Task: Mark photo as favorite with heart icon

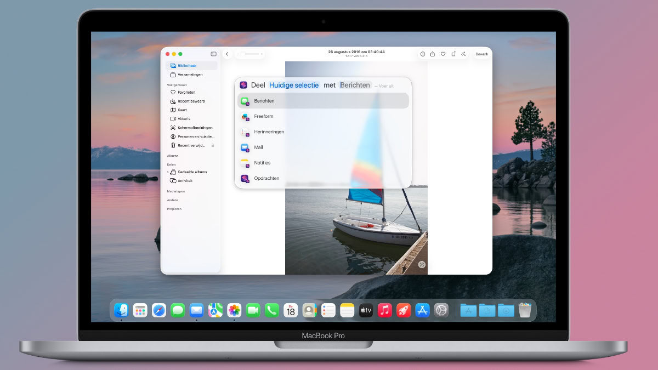Action: coord(443,54)
